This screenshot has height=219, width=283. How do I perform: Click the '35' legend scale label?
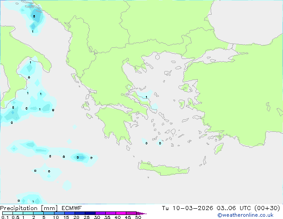click(x=107, y=217)
